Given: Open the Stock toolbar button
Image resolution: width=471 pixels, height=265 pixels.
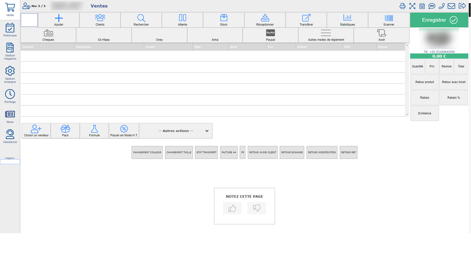Looking at the screenshot, I should (224, 20).
